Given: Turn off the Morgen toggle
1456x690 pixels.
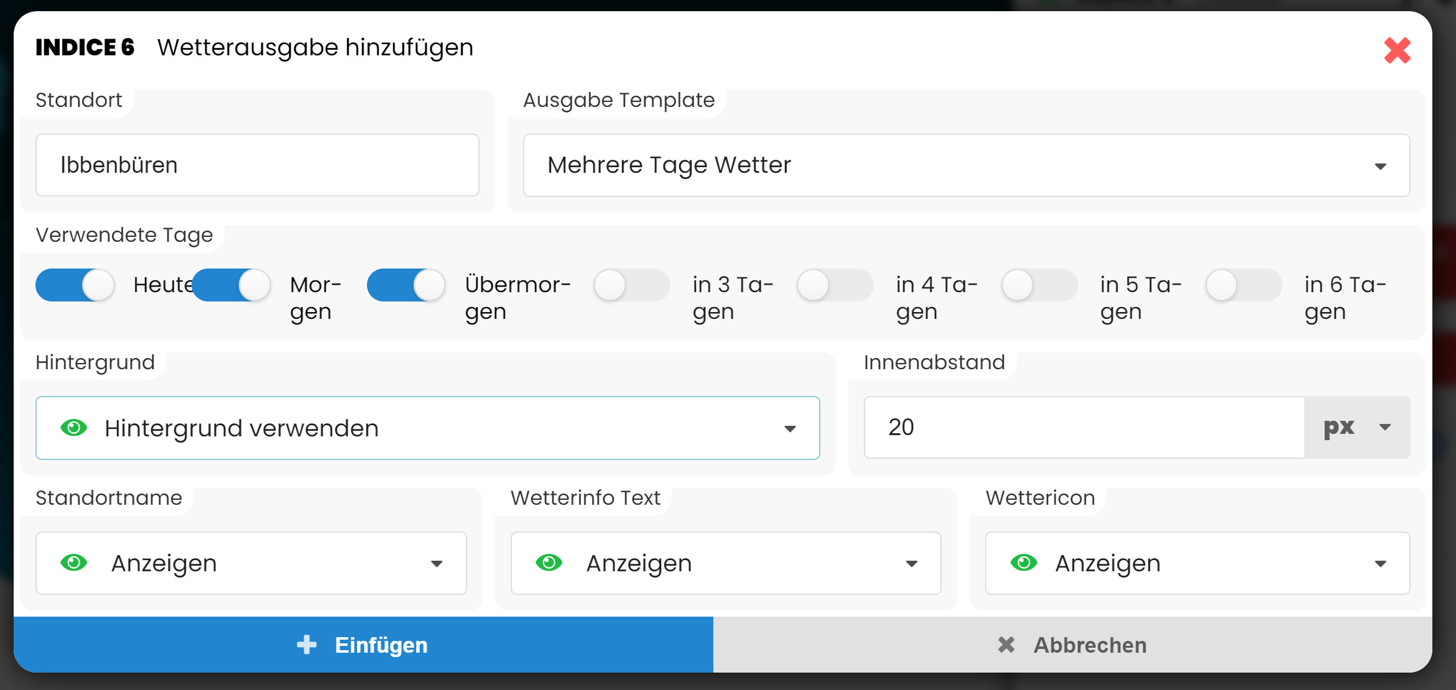Looking at the screenshot, I should (x=231, y=285).
